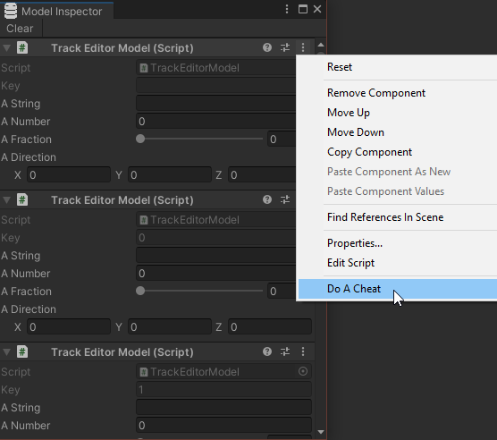Click first component's TrackEditorModel script reference
Screen dimensions: 497x440
[215, 68]
